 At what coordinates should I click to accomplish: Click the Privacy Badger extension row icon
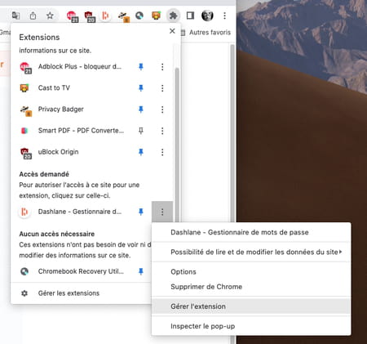[26, 110]
